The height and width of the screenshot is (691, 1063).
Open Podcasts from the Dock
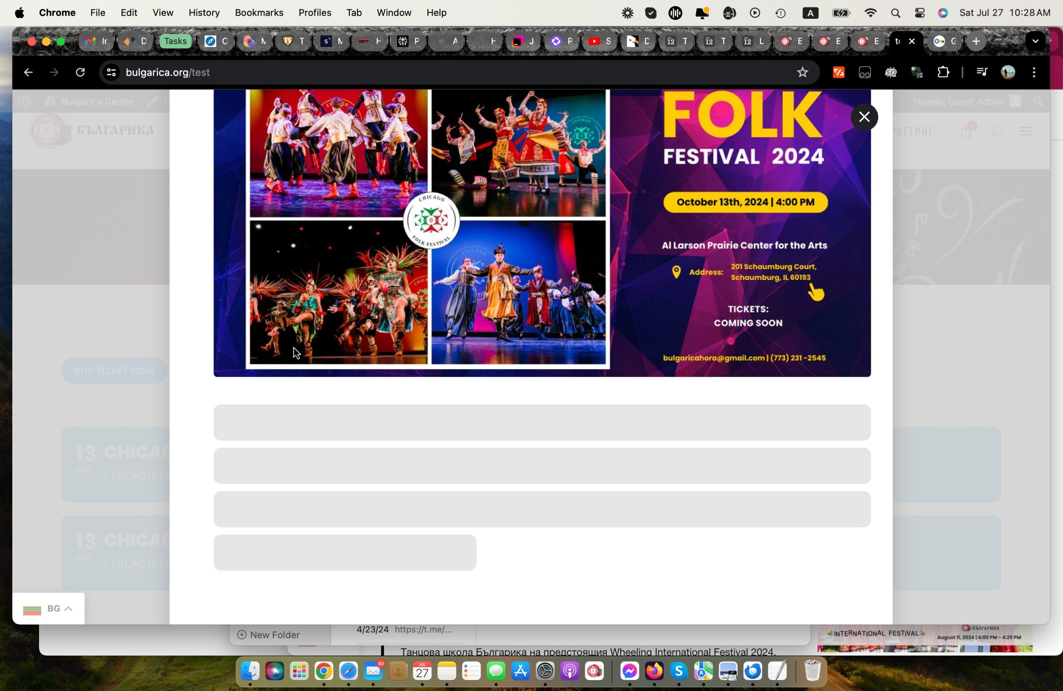569,671
